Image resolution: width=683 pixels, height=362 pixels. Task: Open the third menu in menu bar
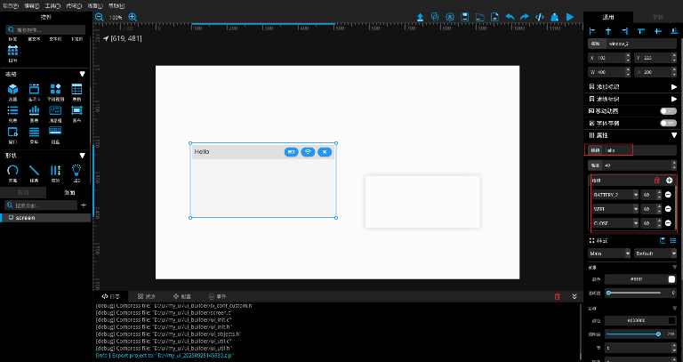pos(52,5)
